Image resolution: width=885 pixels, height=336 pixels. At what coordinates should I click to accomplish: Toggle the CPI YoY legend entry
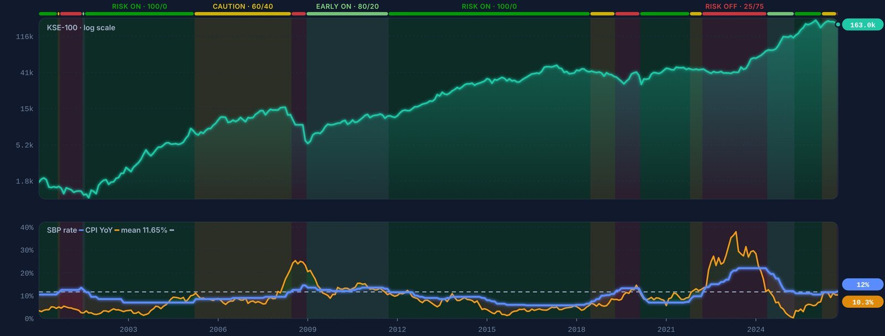pyautogui.click(x=98, y=230)
